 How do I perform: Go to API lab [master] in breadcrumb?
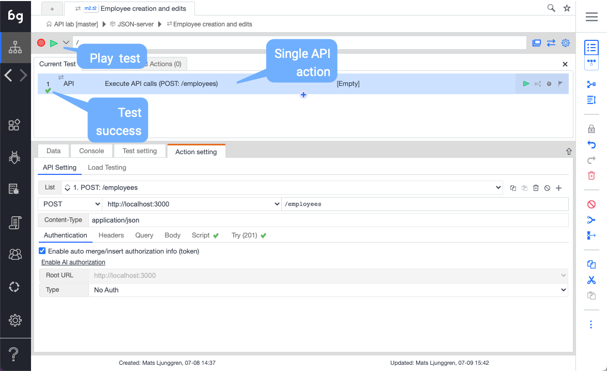(x=72, y=24)
